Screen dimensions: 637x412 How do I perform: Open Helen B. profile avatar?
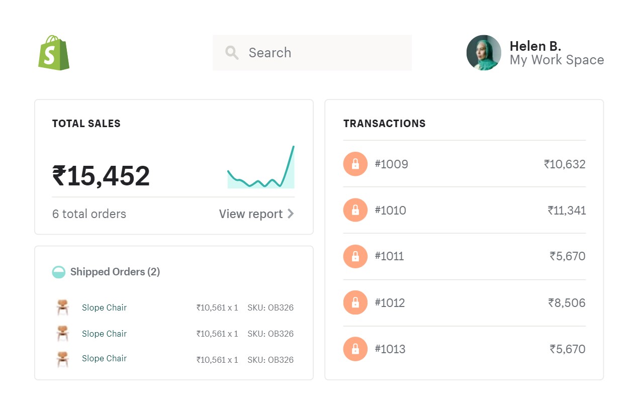click(484, 53)
